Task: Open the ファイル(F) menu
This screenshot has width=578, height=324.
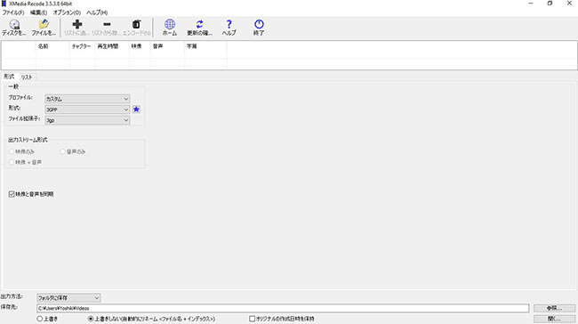Action: (x=13, y=12)
